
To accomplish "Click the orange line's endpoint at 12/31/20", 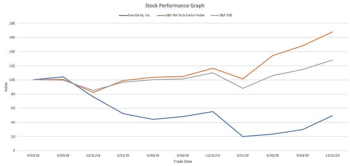I will (x=332, y=32).
